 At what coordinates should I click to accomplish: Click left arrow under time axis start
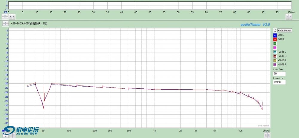point(10,17)
